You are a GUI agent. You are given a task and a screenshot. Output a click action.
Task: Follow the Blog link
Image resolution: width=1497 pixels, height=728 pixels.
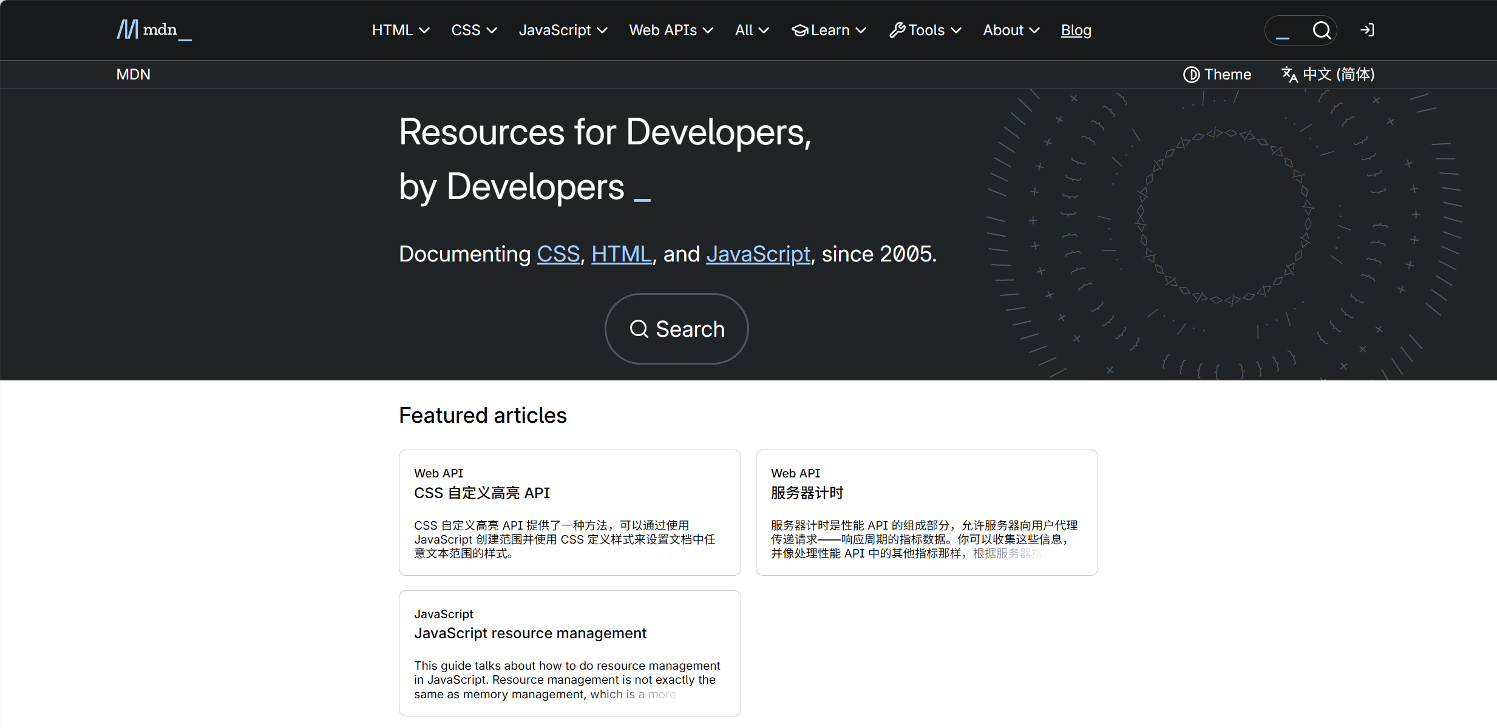pyautogui.click(x=1076, y=30)
